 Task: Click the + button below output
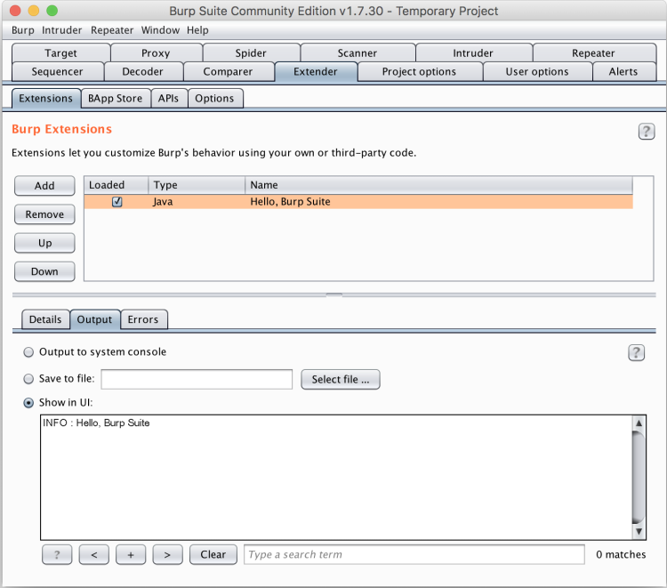tap(131, 555)
